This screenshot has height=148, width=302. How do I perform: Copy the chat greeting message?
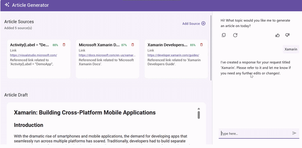tap(224, 35)
